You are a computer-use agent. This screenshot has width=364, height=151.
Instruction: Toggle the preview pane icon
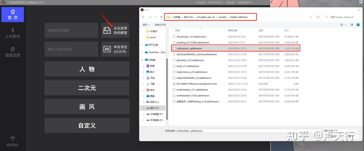tap(351, 25)
